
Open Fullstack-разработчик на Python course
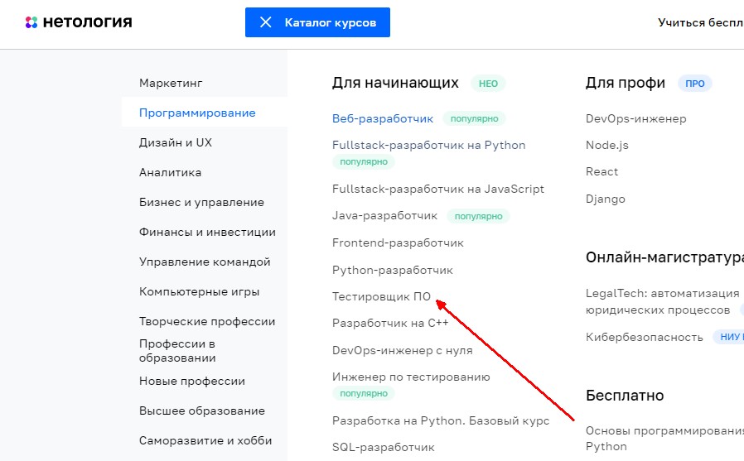[x=429, y=145]
